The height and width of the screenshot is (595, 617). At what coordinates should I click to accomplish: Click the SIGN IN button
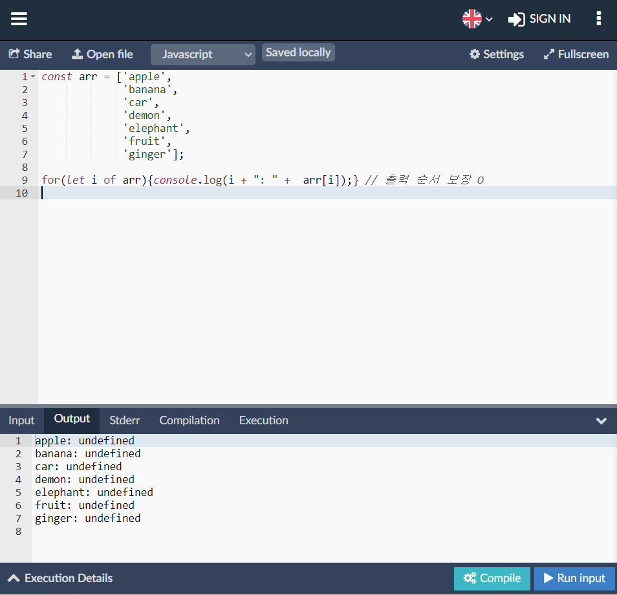pyautogui.click(x=539, y=19)
